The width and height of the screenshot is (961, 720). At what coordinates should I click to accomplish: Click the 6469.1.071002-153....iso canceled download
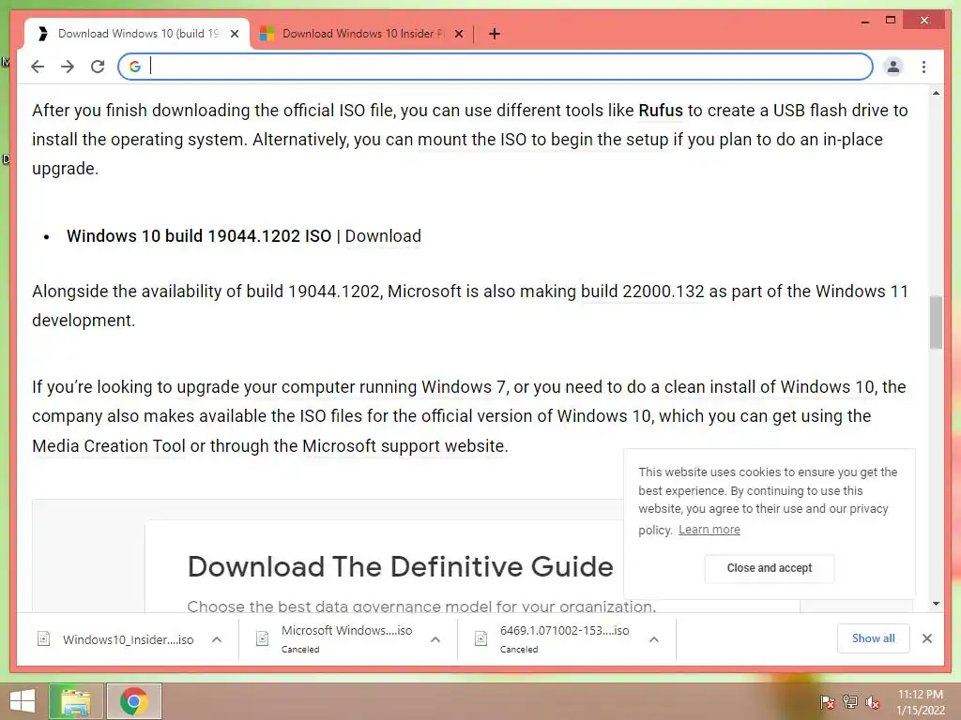[x=564, y=638]
